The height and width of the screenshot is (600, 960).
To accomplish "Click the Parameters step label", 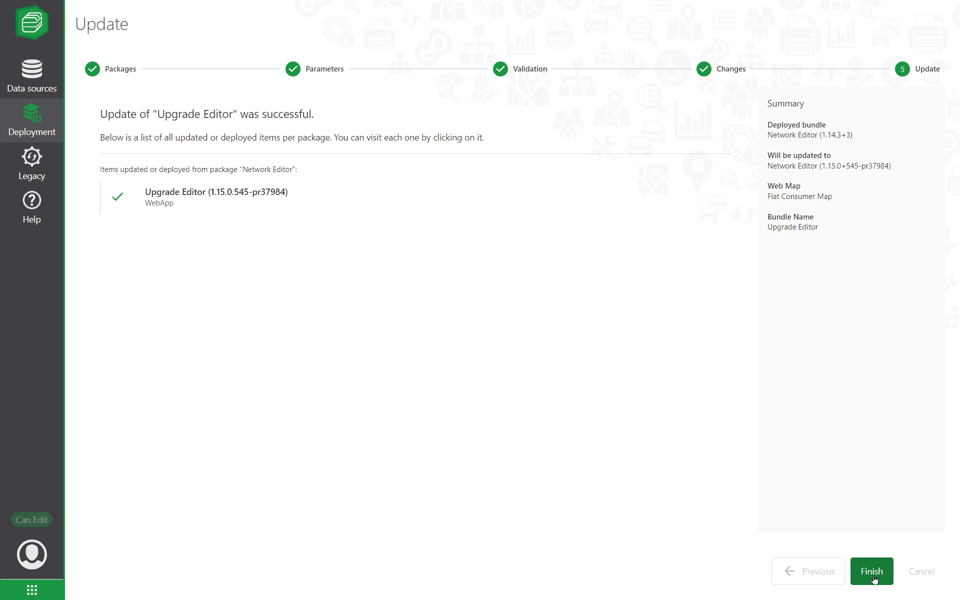I will pyautogui.click(x=324, y=69).
